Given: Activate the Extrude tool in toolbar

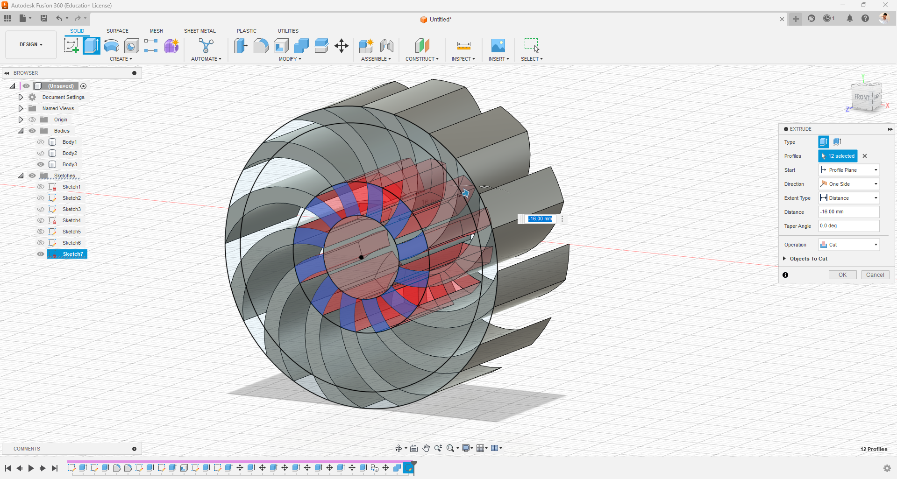Looking at the screenshot, I should [x=92, y=46].
